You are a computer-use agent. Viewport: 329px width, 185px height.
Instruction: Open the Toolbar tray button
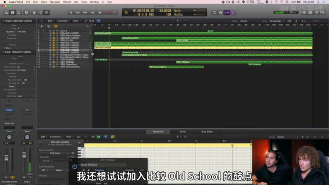click(19, 13)
